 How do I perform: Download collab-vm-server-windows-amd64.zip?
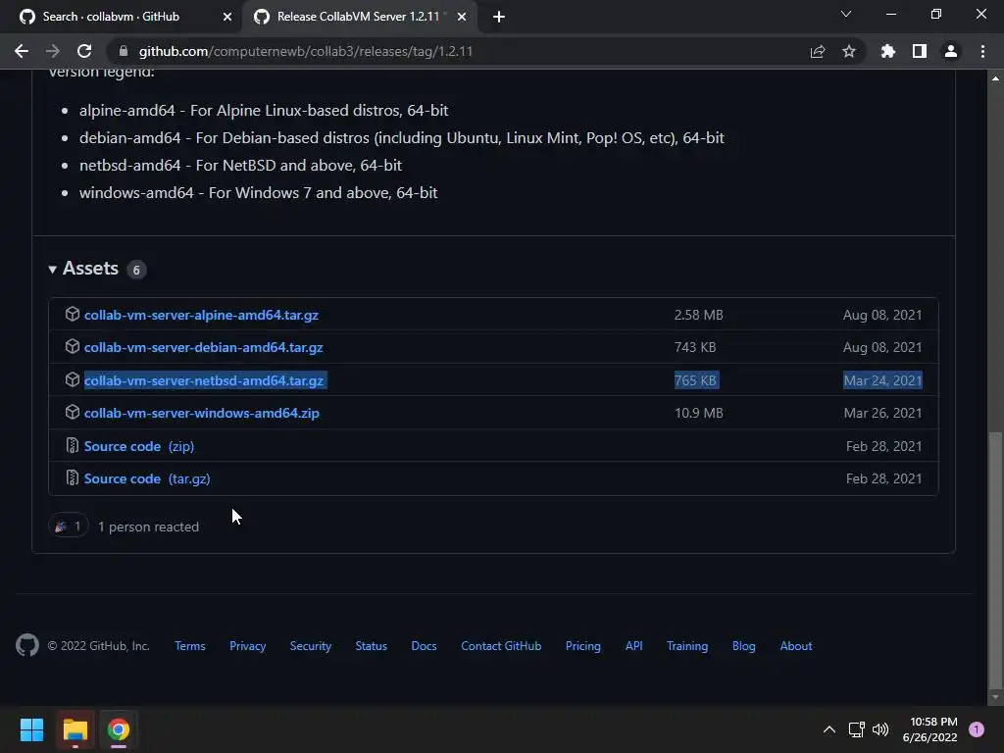(x=202, y=413)
